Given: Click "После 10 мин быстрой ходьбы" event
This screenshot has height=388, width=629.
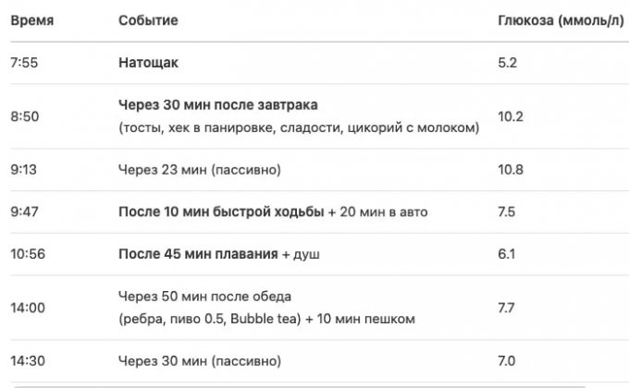Looking at the screenshot, I should [x=222, y=212].
